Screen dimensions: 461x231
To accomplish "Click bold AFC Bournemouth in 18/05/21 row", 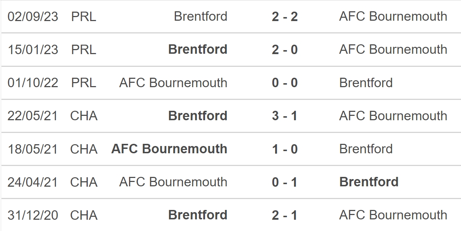I will (169, 149).
